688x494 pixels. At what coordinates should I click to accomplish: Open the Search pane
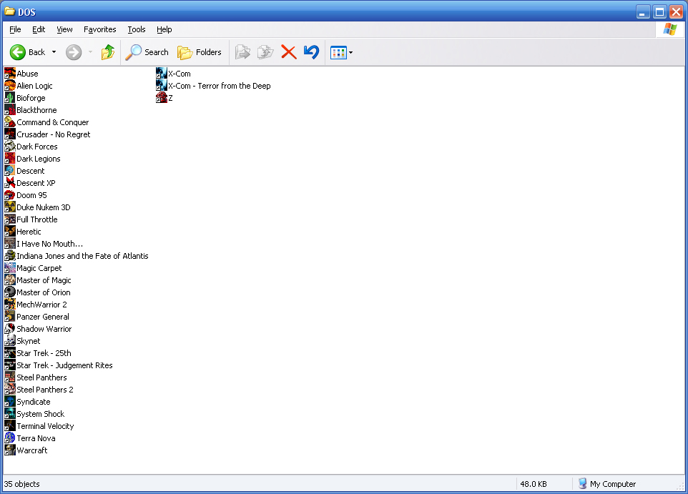coord(147,52)
